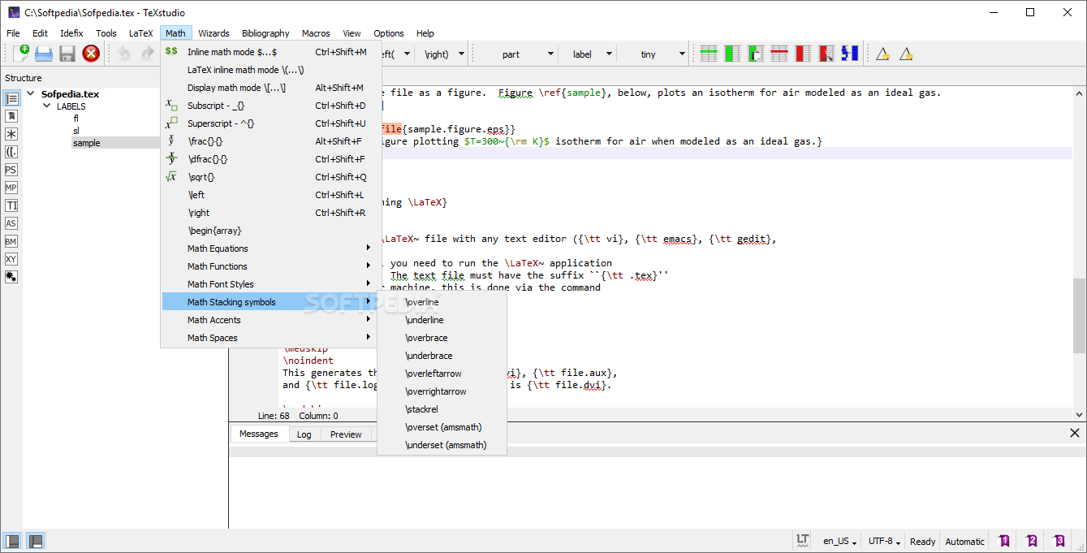Expand the Math Spaces submenu
This screenshot has width=1087, height=553.
tap(270, 338)
